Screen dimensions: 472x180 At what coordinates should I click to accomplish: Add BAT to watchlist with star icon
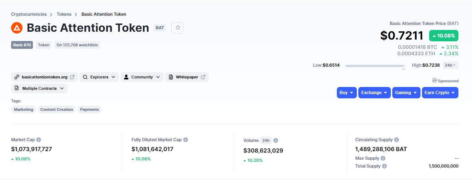tap(177, 28)
